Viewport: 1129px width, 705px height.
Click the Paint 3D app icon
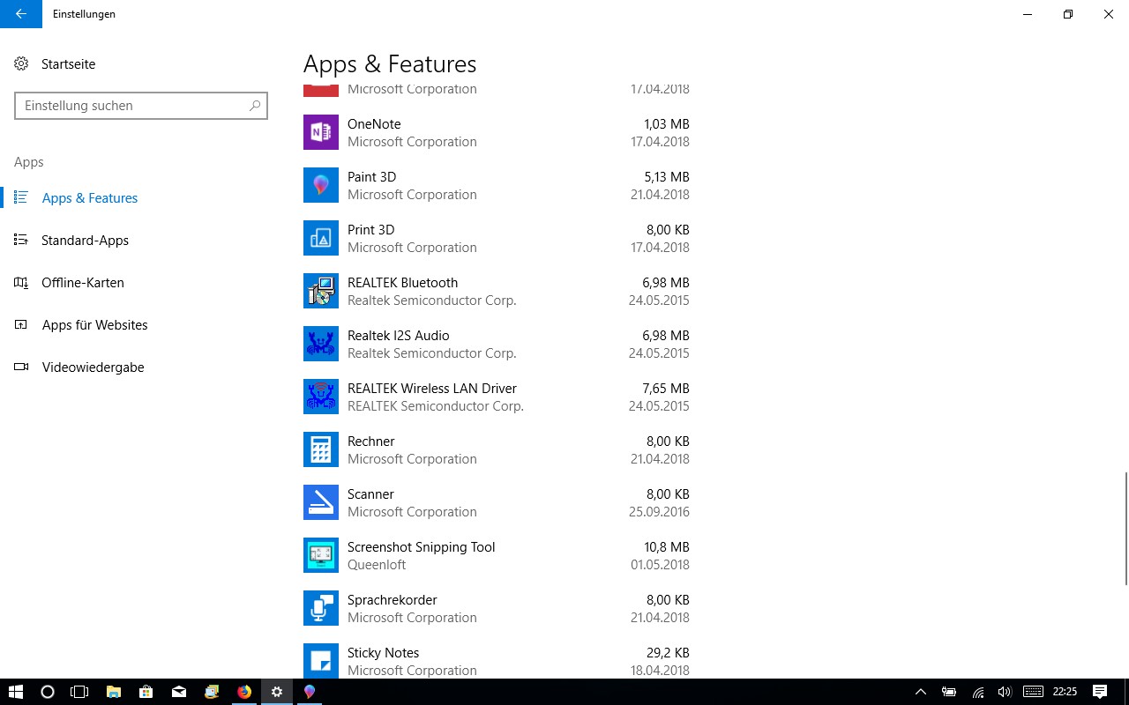321,185
